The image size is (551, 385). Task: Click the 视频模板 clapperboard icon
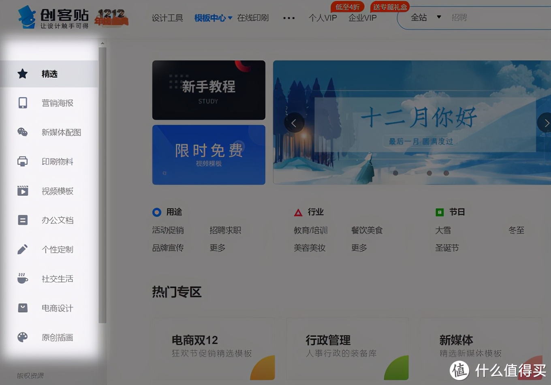23,190
